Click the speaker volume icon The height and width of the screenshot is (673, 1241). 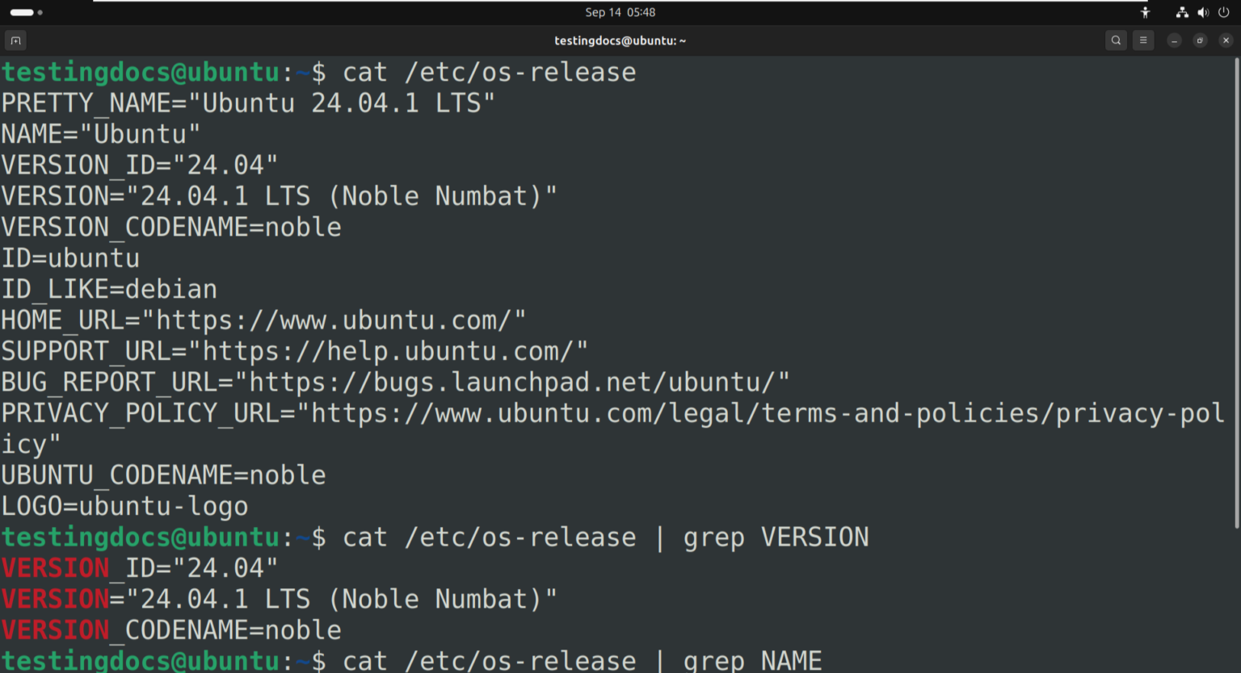1203,12
